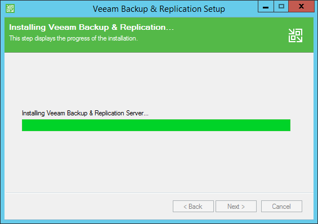Click the white Veeam logo in green banner

pos(295,35)
